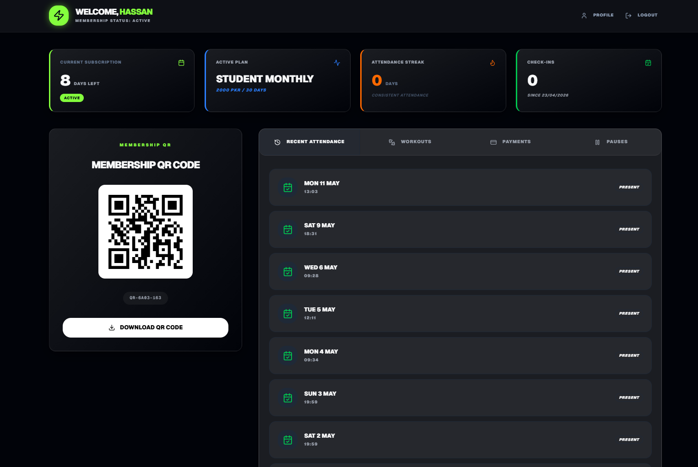Click the pause icon beside Pauses
This screenshot has width=698, height=467.
click(597, 142)
